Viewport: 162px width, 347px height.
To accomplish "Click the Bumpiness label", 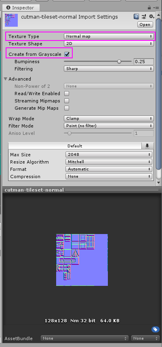I will tap(27, 62).
